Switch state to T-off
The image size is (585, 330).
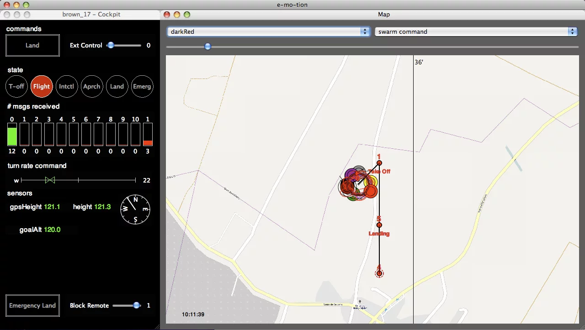(x=16, y=86)
